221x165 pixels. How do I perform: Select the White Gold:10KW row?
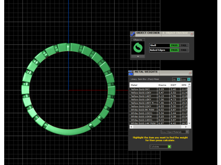[x=158, y=116]
